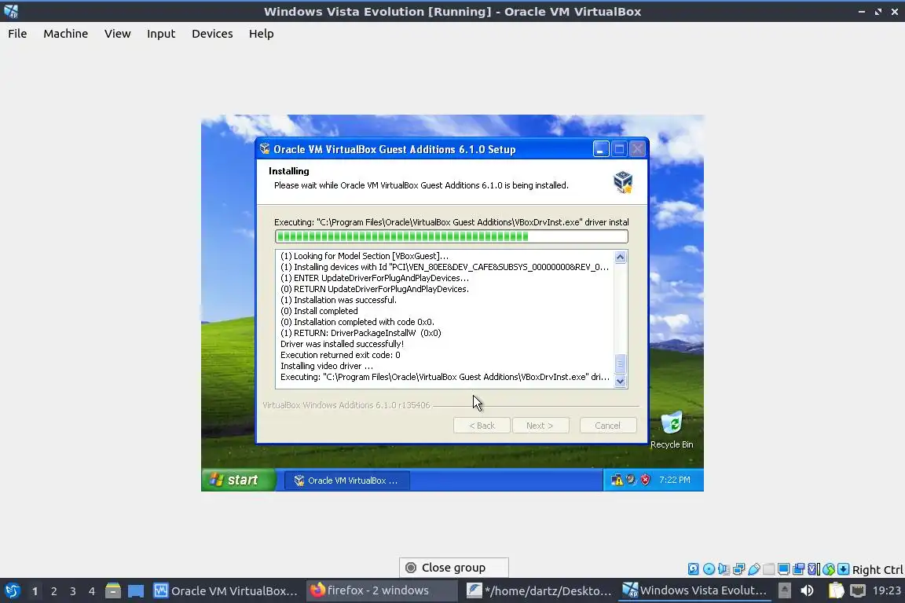Click the yellow warning tray icon in XP

(x=617, y=480)
